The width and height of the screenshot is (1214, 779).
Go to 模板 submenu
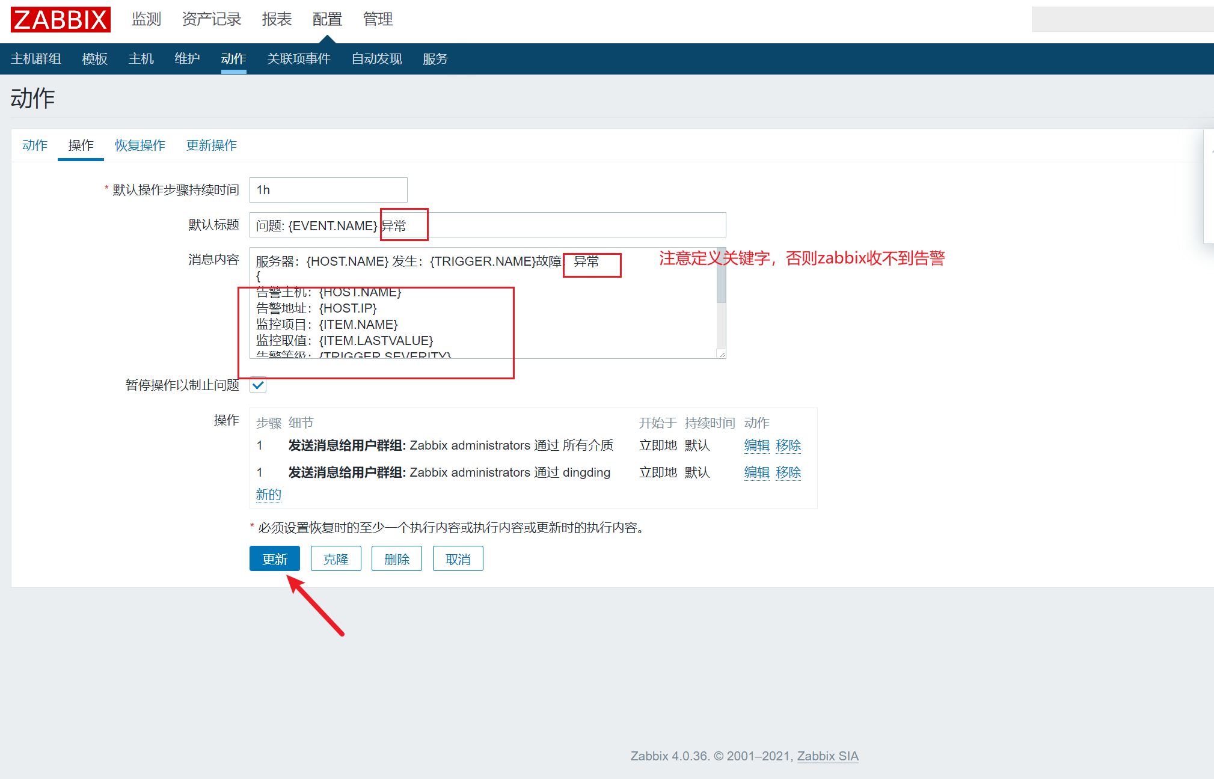pyautogui.click(x=95, y=59)
